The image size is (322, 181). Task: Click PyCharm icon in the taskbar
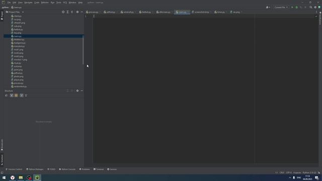(x=37, y=177)
